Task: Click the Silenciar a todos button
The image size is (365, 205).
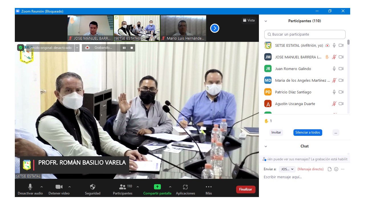Action: (x=307, y=132)
